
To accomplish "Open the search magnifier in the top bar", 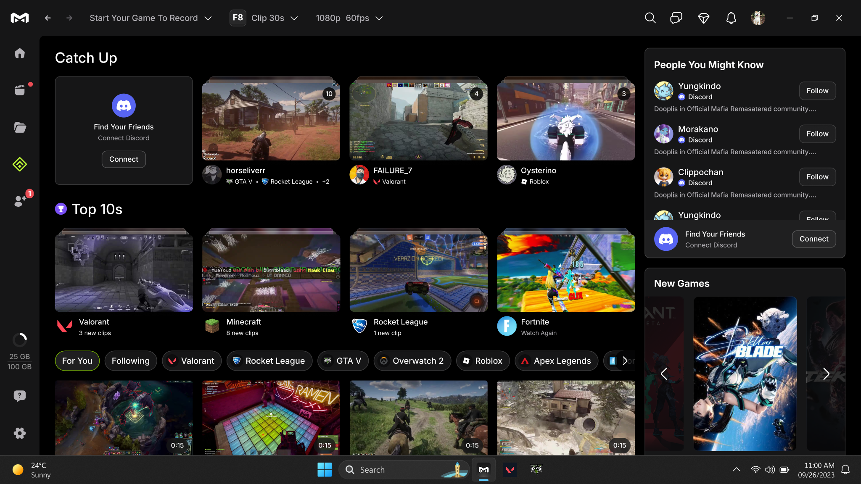I will [x=650, y=18].
